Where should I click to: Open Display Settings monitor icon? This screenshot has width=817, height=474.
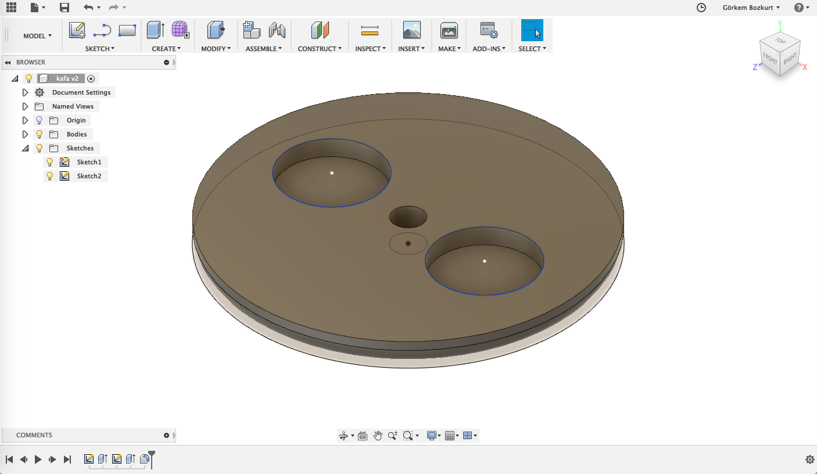click(x=431, y=436)
